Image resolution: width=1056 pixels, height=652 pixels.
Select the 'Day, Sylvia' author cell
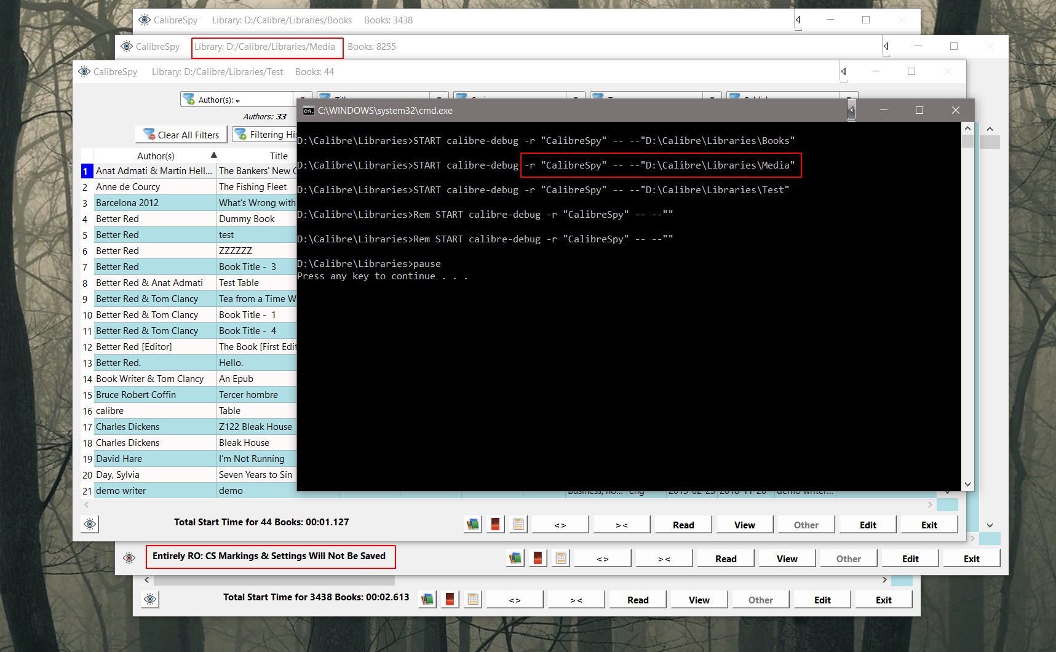click(155, 475)
